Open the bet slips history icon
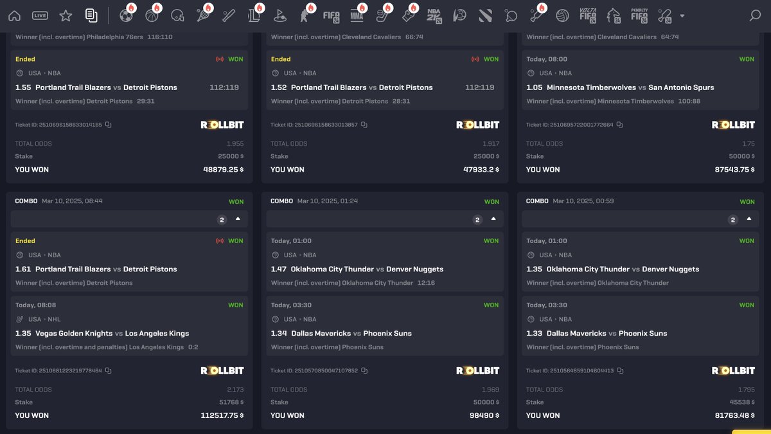Image resolution: width=771 pixels, height=434 pixels. pyautogui.click(x=91, y=15)
